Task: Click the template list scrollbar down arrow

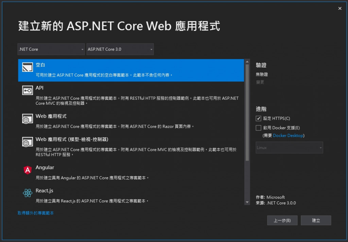Action: tap(247, 202)
